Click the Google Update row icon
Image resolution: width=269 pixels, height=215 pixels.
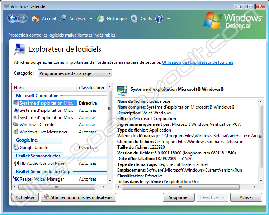click(x=16, y=147)
